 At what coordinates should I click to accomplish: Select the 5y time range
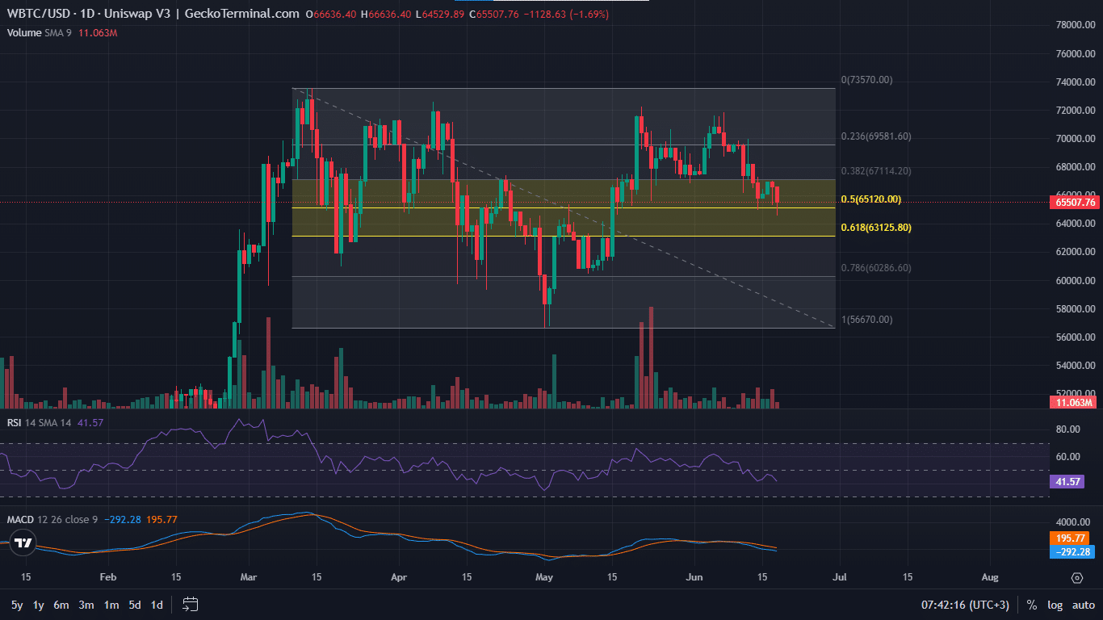tap(17, 605)
